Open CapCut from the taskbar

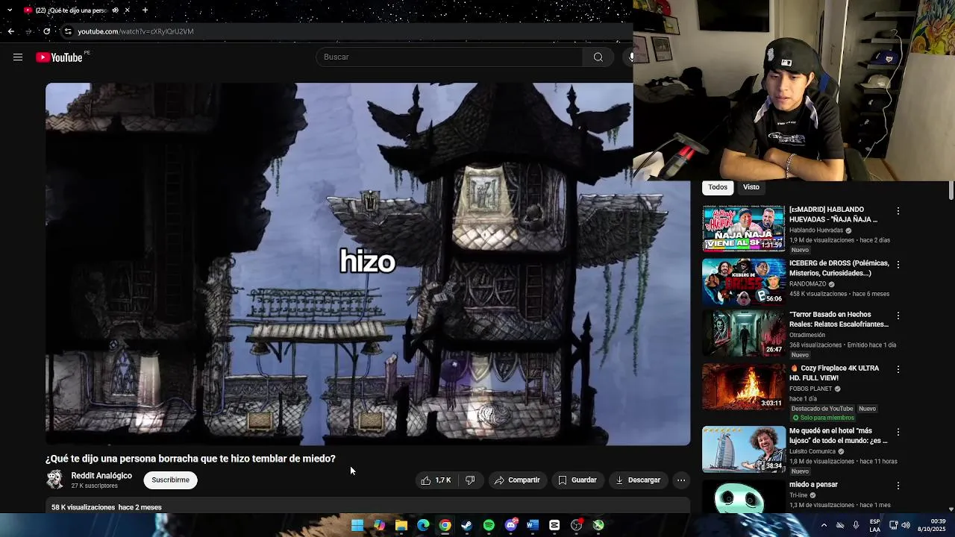point(554,525)
